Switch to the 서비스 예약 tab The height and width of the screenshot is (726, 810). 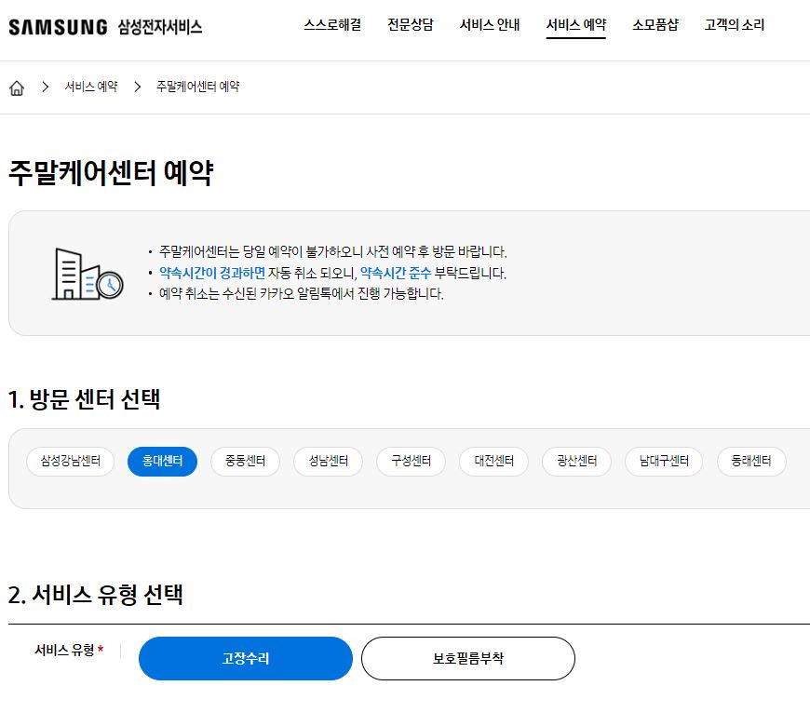(575, 25)
